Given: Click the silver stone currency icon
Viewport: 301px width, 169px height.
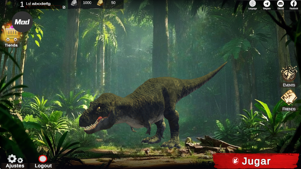Looking at the screenshot, I should pyautogui.click(x=74, y=3).
